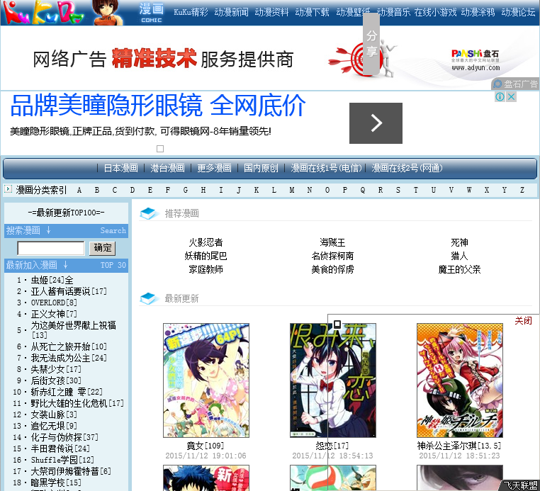Open 亚人酱有话要说[17] in sidebar
The width and height of the screenshot is (540, 491).
[x=69, y=291]
